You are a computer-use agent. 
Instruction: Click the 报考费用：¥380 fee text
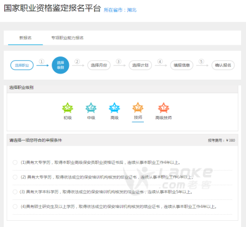point(221,140)
